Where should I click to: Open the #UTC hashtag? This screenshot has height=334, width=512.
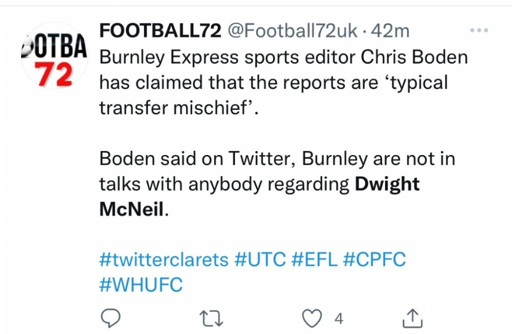(x=260, y=259)
